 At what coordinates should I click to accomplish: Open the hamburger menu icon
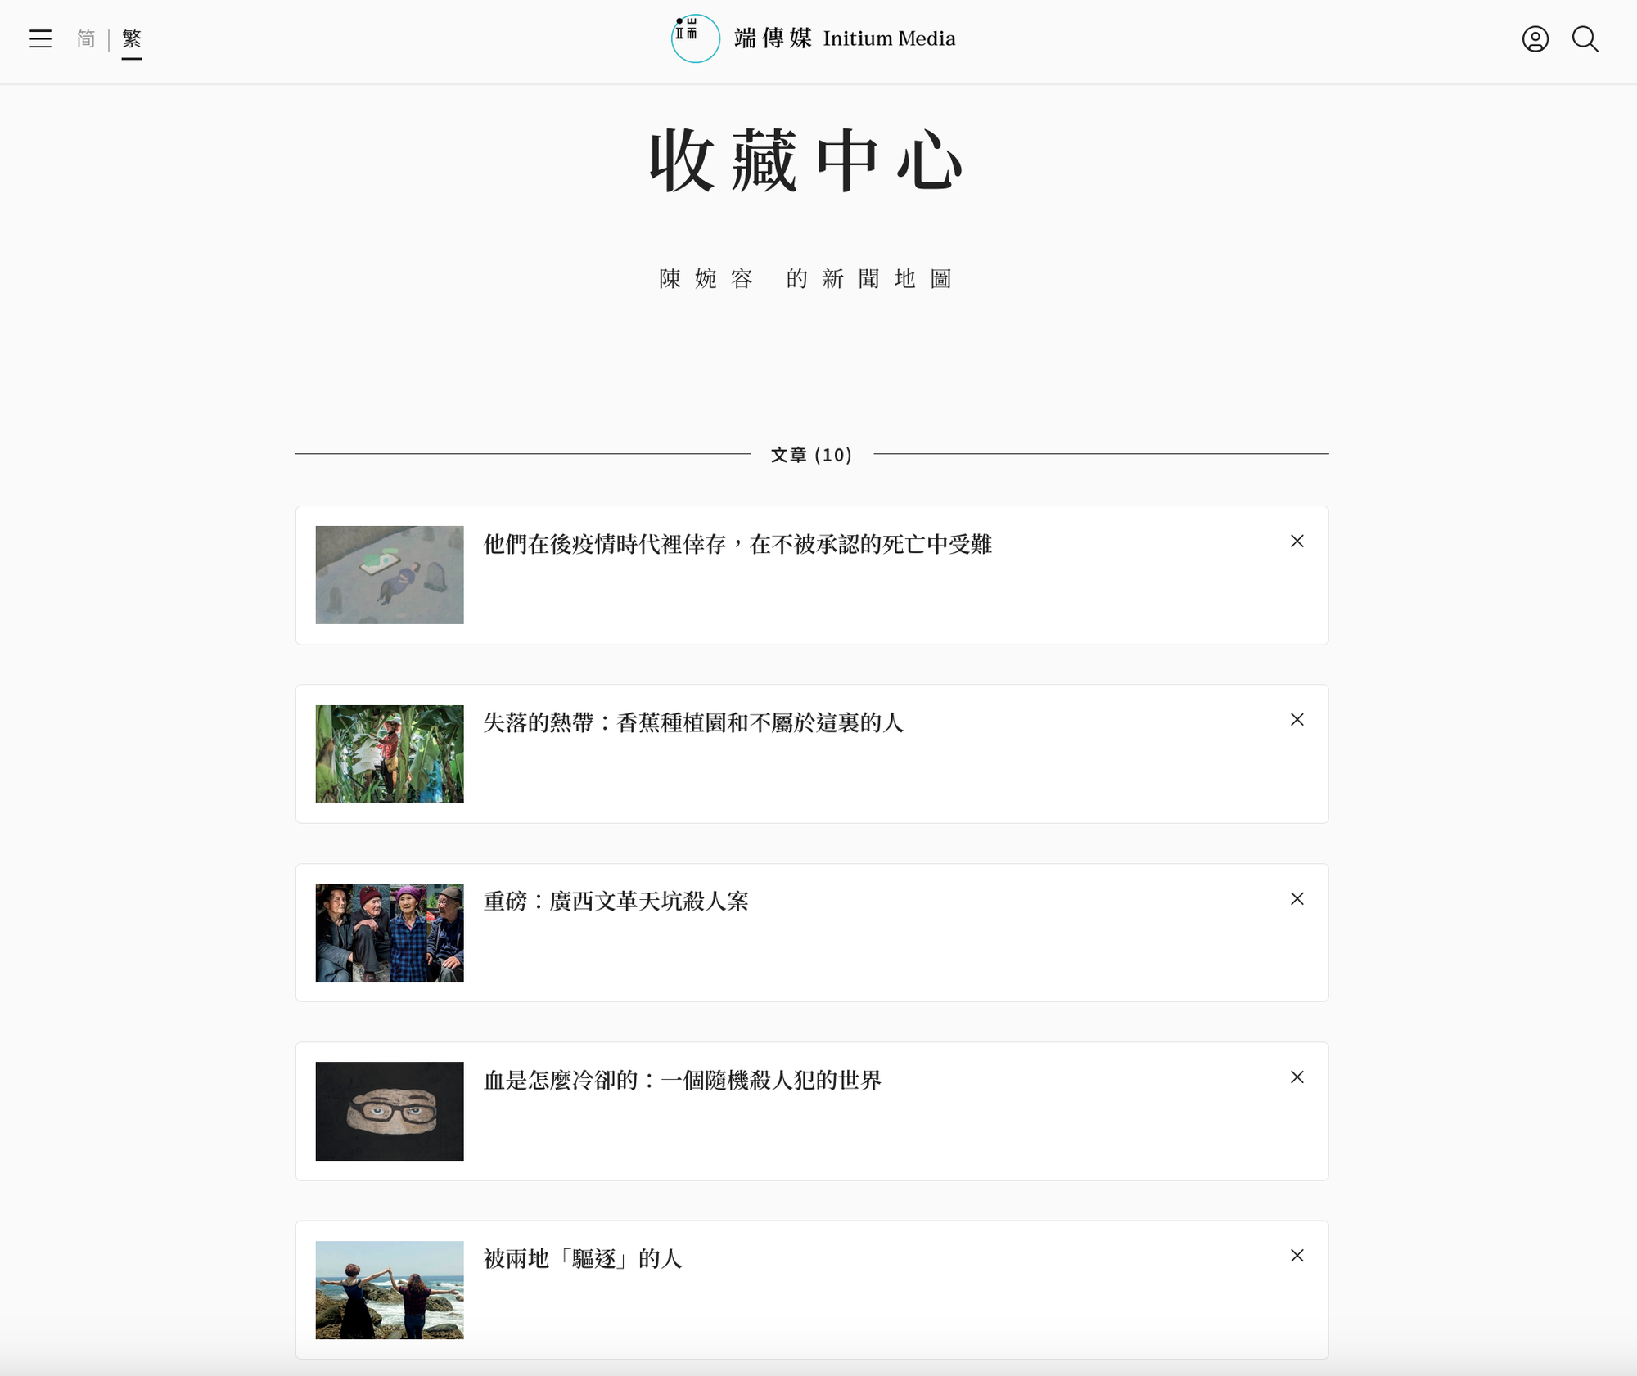tap(40, 39)
